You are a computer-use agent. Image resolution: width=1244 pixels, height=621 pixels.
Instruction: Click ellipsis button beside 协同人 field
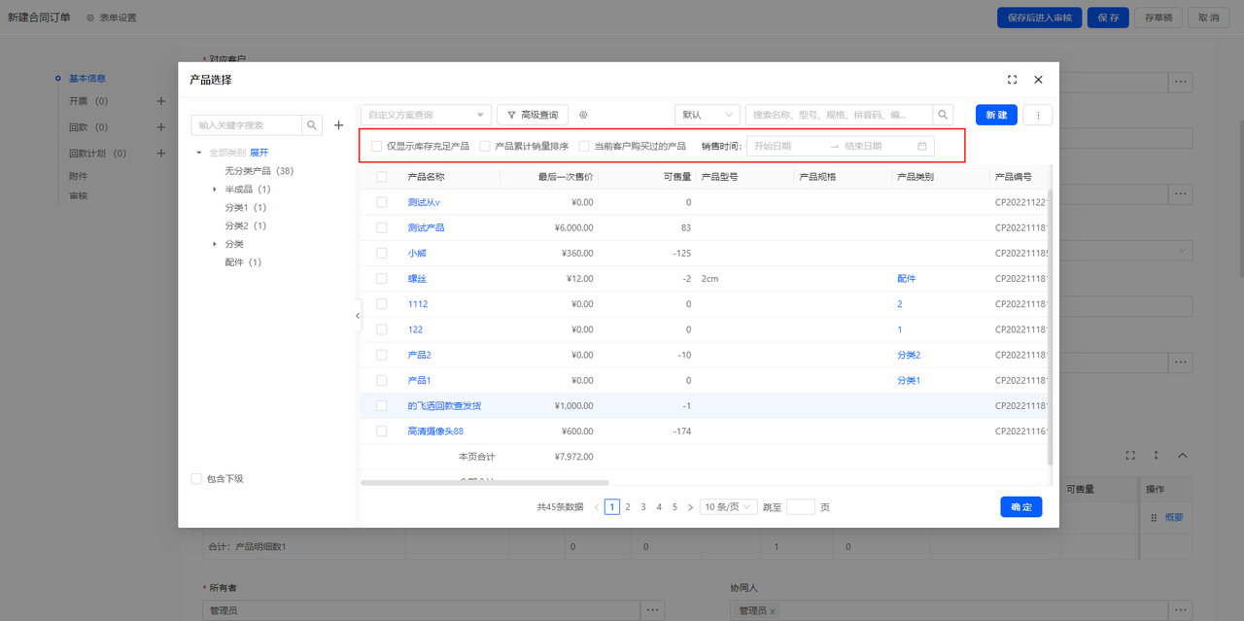pos(1181,610)
